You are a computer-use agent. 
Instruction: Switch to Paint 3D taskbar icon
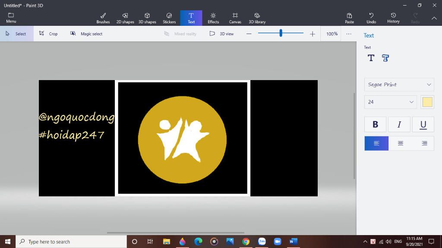[x=183, y=242]
